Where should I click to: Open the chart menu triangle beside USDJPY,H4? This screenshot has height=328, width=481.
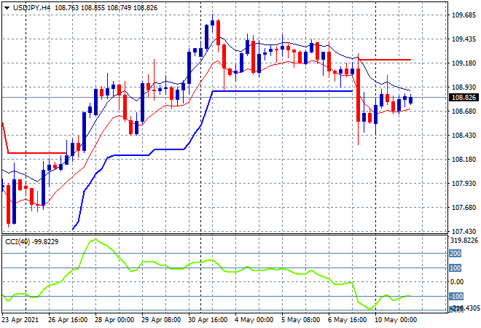click(x=7, y=8)
